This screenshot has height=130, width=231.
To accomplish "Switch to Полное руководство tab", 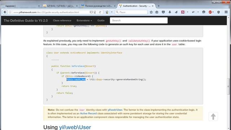I will click(99, 6).
